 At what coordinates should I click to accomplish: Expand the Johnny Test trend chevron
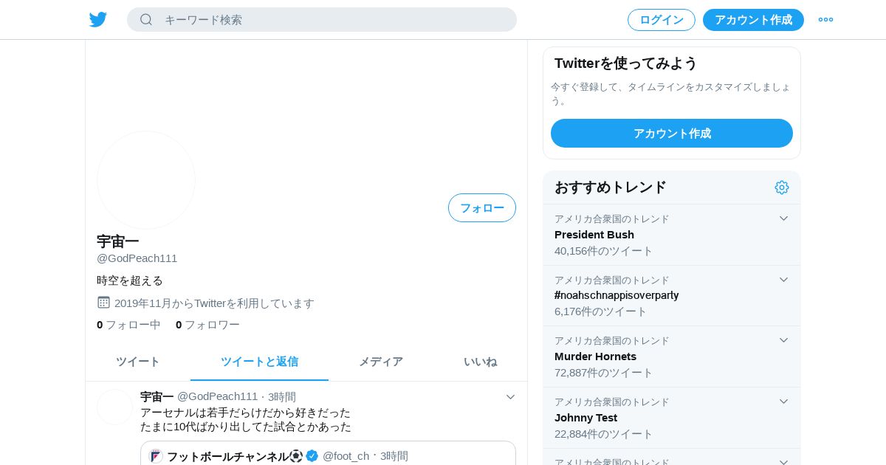783,402
